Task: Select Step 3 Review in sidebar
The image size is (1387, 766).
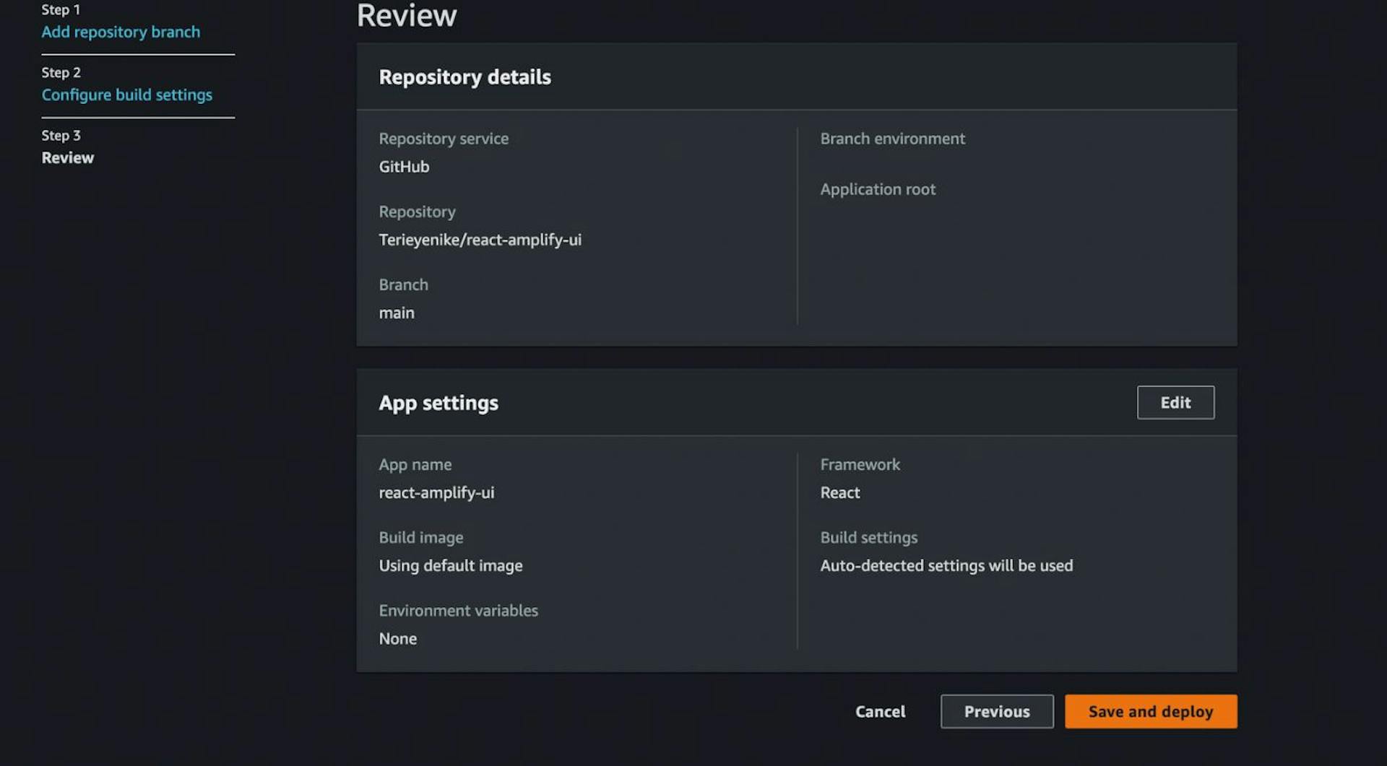Action: pyautogui.click(x=67, y=157)
